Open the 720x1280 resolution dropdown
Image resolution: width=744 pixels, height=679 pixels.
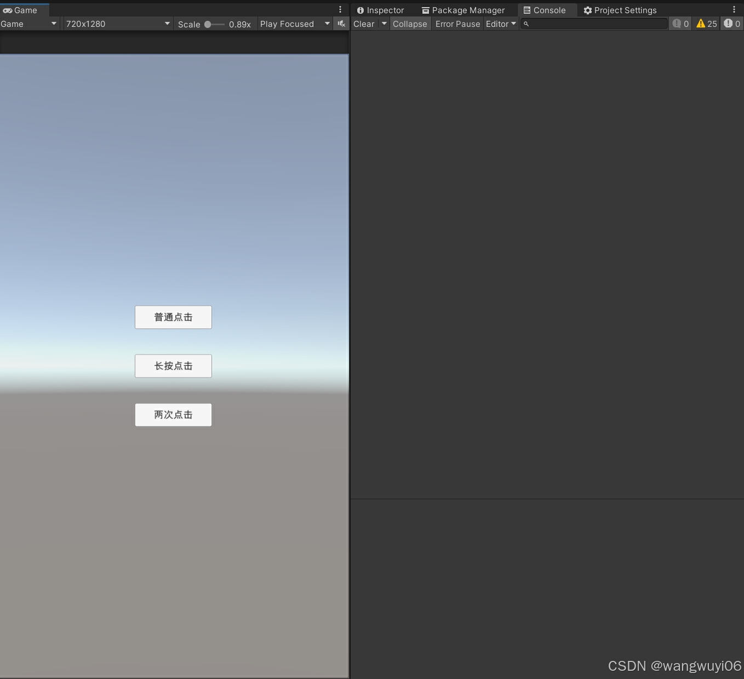pos(117,24)
